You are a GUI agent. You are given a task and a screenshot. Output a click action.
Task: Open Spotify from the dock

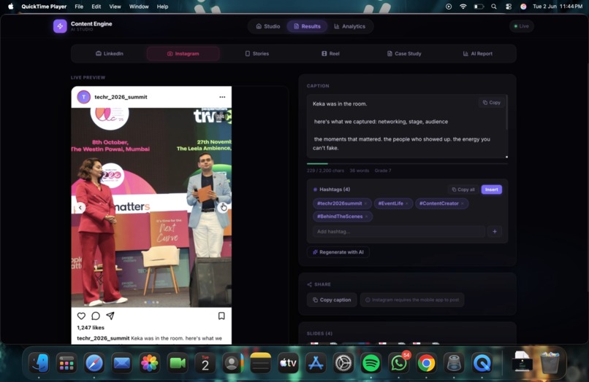click(x=371, y=363)
